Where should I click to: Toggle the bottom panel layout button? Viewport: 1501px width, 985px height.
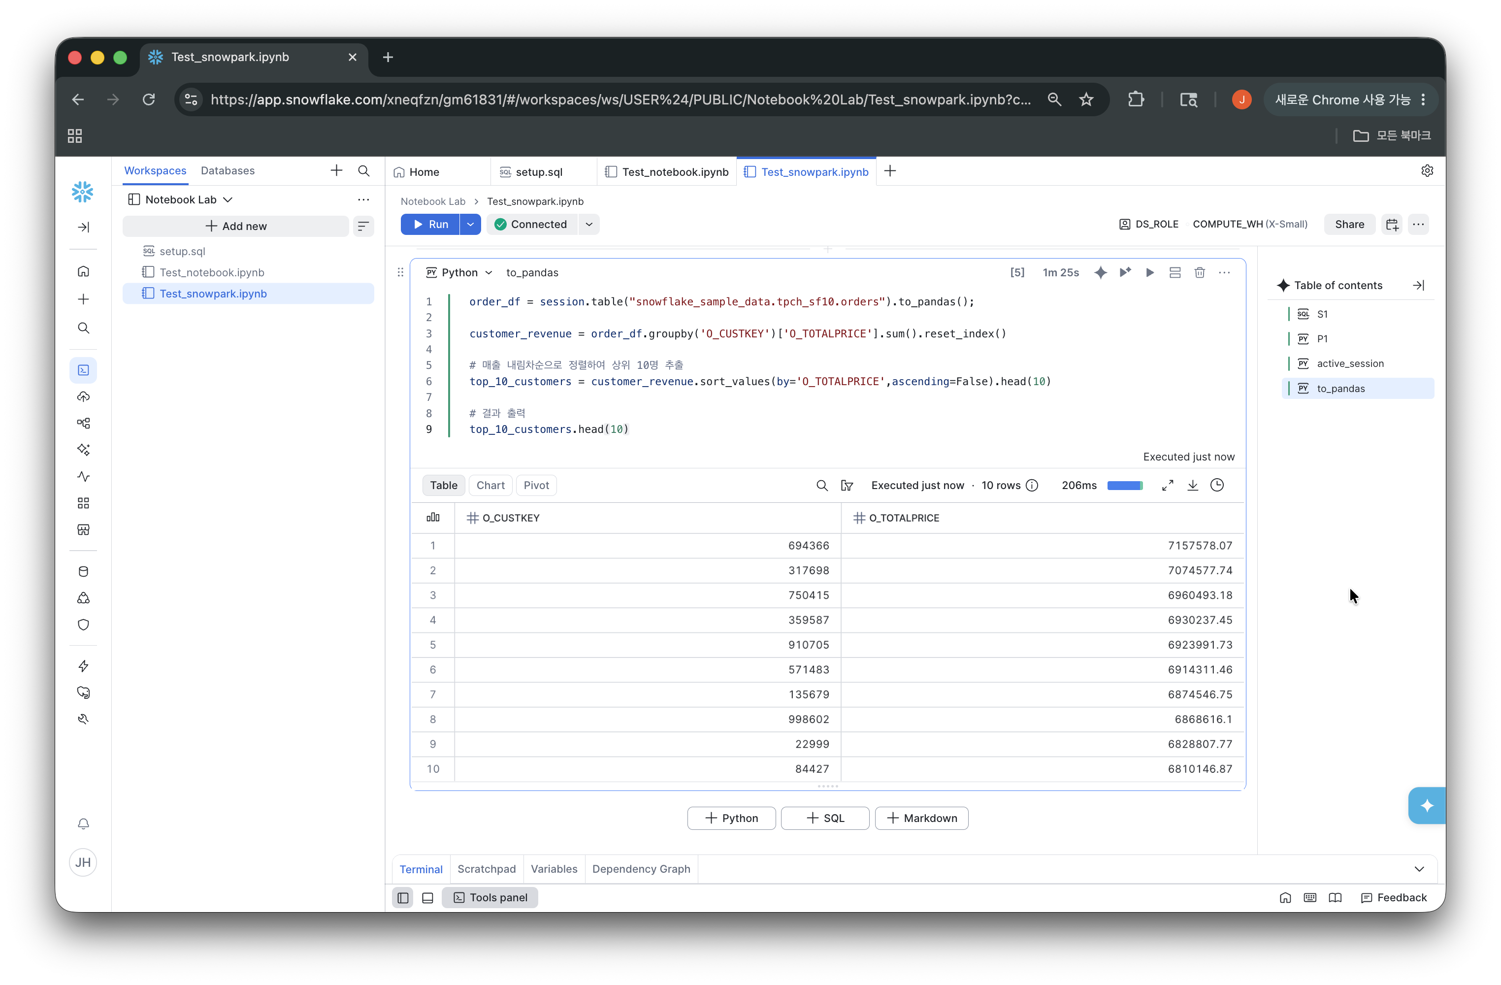(427, 898)
